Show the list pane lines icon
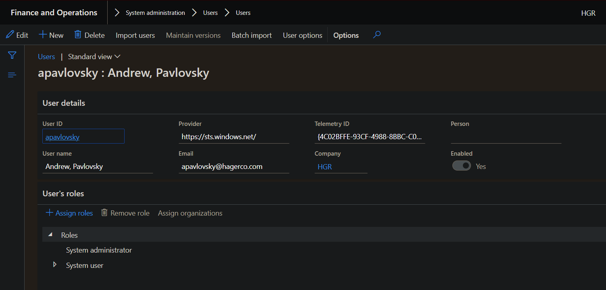 coord(12,75)
